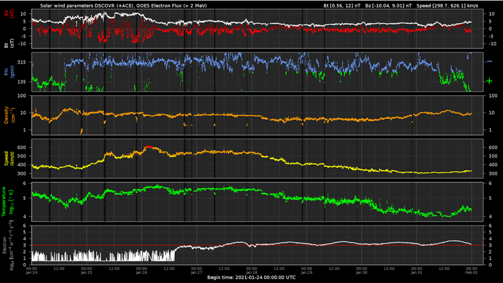This screenshot has width=503, height=283.
Task: Click the Feb 01 date tick label
Action: pyautogui.click(x=470, y=272)
